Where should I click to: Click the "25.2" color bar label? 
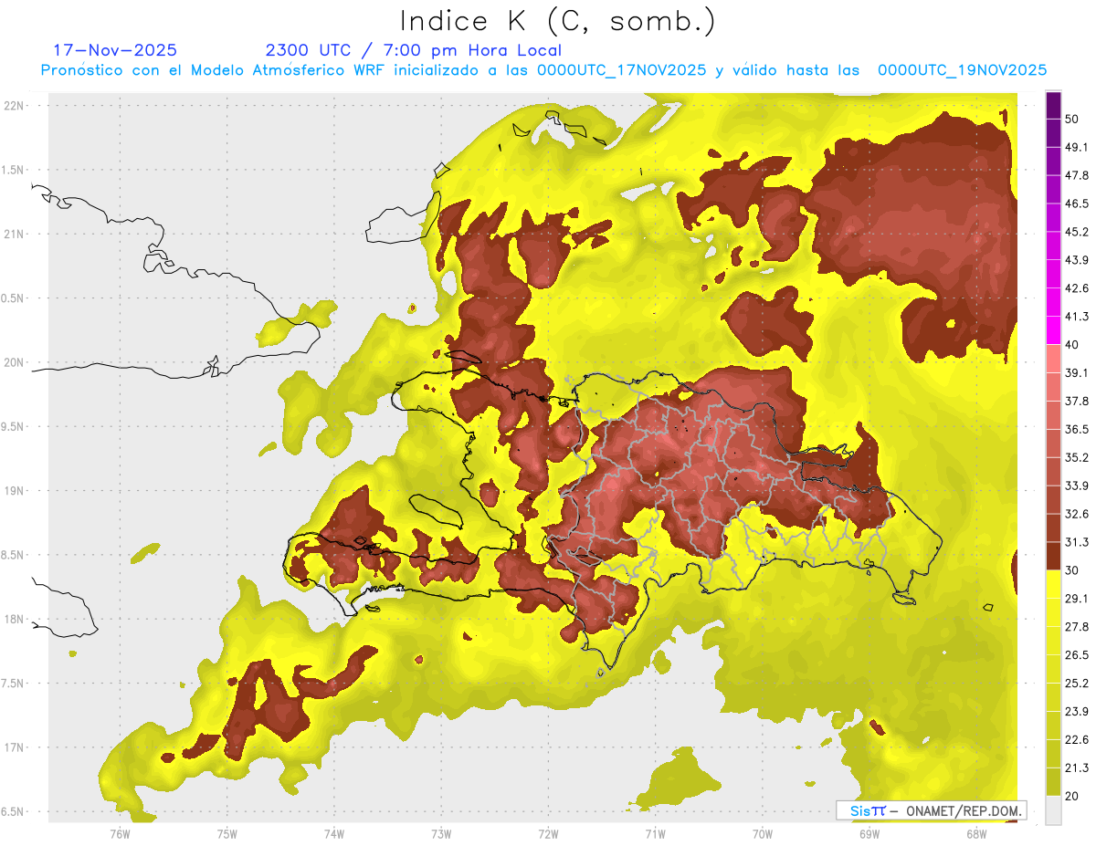[x=1077, y=684]
